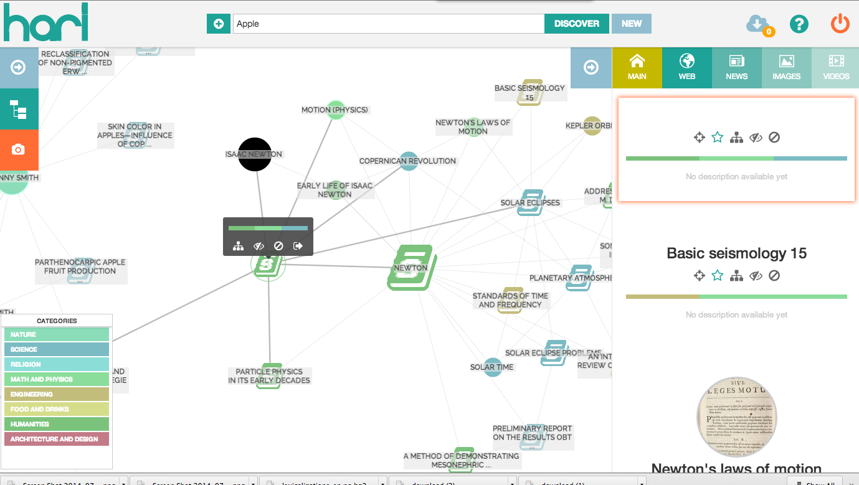Click the camera snapshot icon in left sidebar

(19, 149)
